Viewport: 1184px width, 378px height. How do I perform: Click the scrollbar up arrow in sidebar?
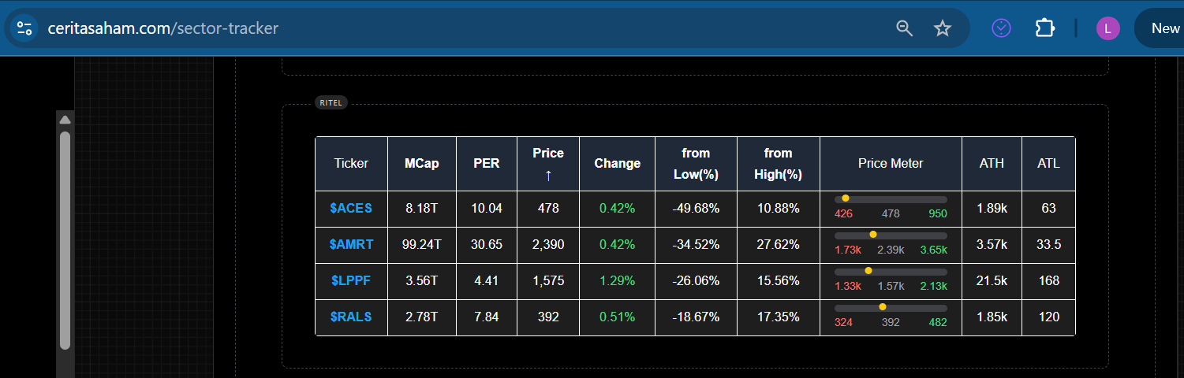(x=65, y=120)
